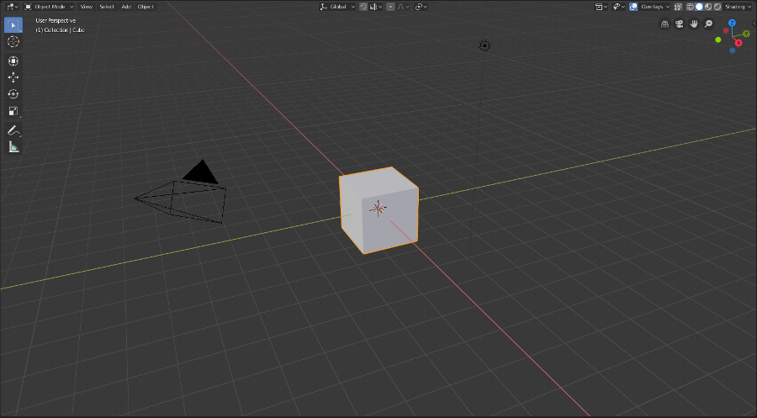Click the Y axis gizmo handle
757x418 pixels.
(746, 34)
